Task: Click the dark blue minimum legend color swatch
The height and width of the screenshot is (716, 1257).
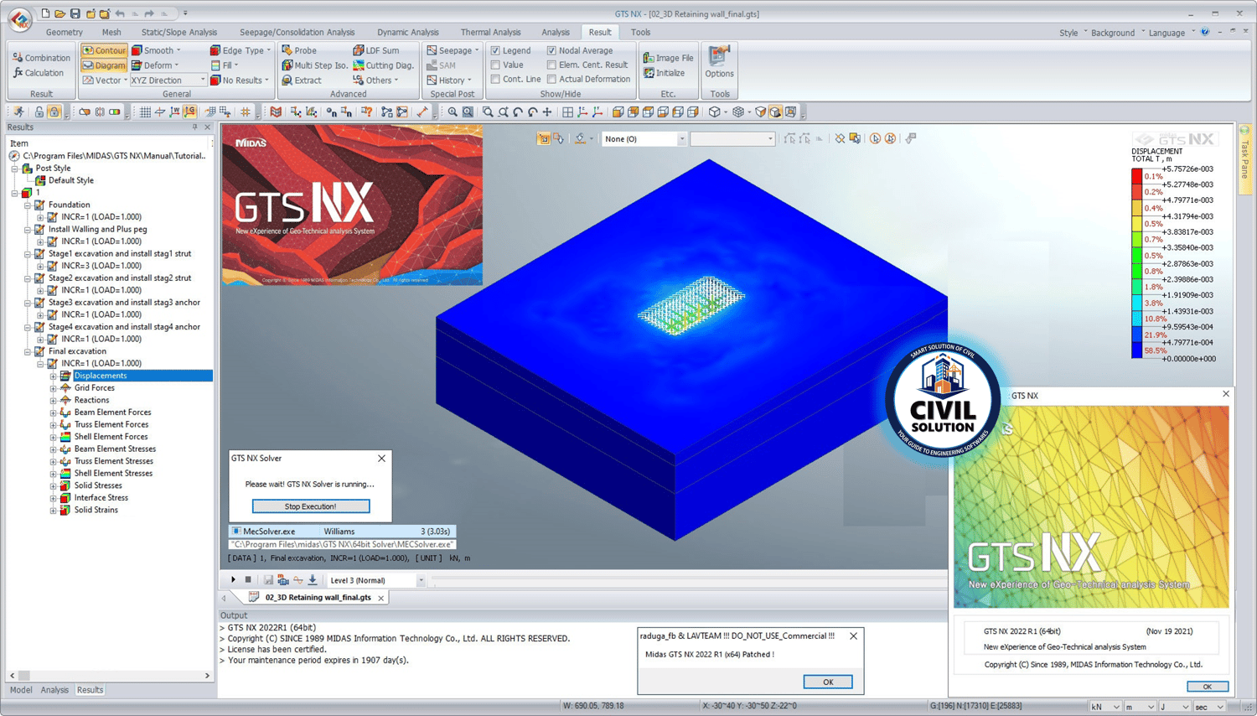Action: 1136,350
